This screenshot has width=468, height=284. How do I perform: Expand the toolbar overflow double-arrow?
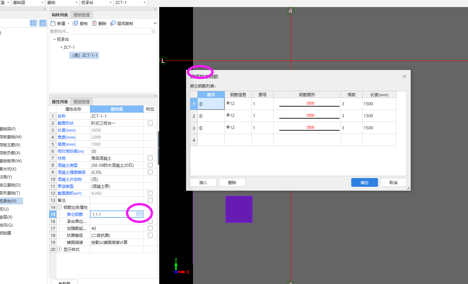[x=155, y=23]
